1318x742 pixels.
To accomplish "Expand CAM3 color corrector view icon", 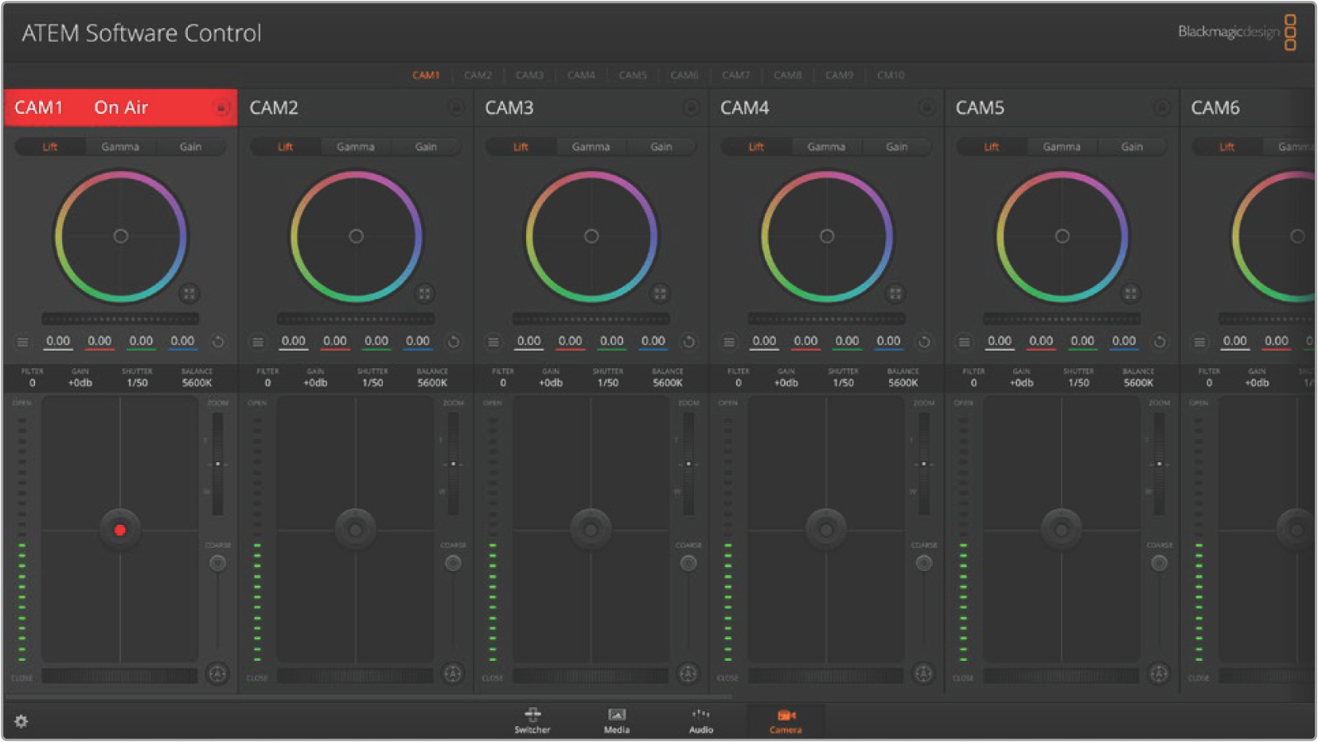I will coord(660,293).
